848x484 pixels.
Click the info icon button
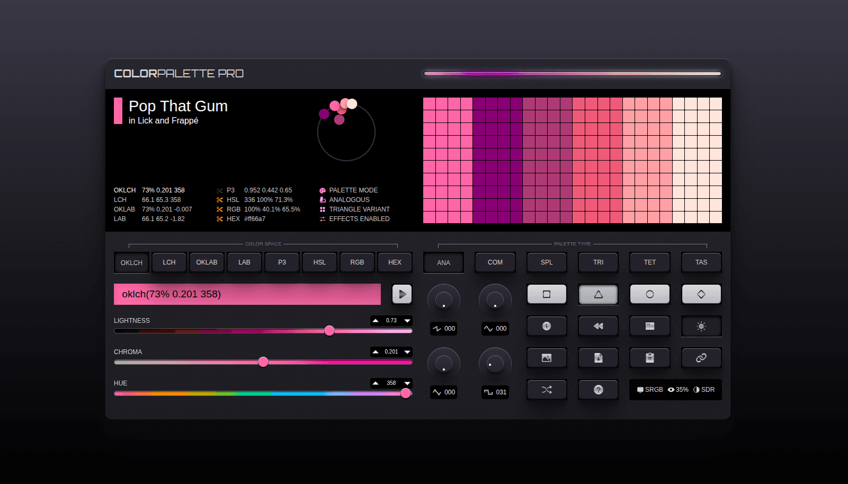(547, 326)
